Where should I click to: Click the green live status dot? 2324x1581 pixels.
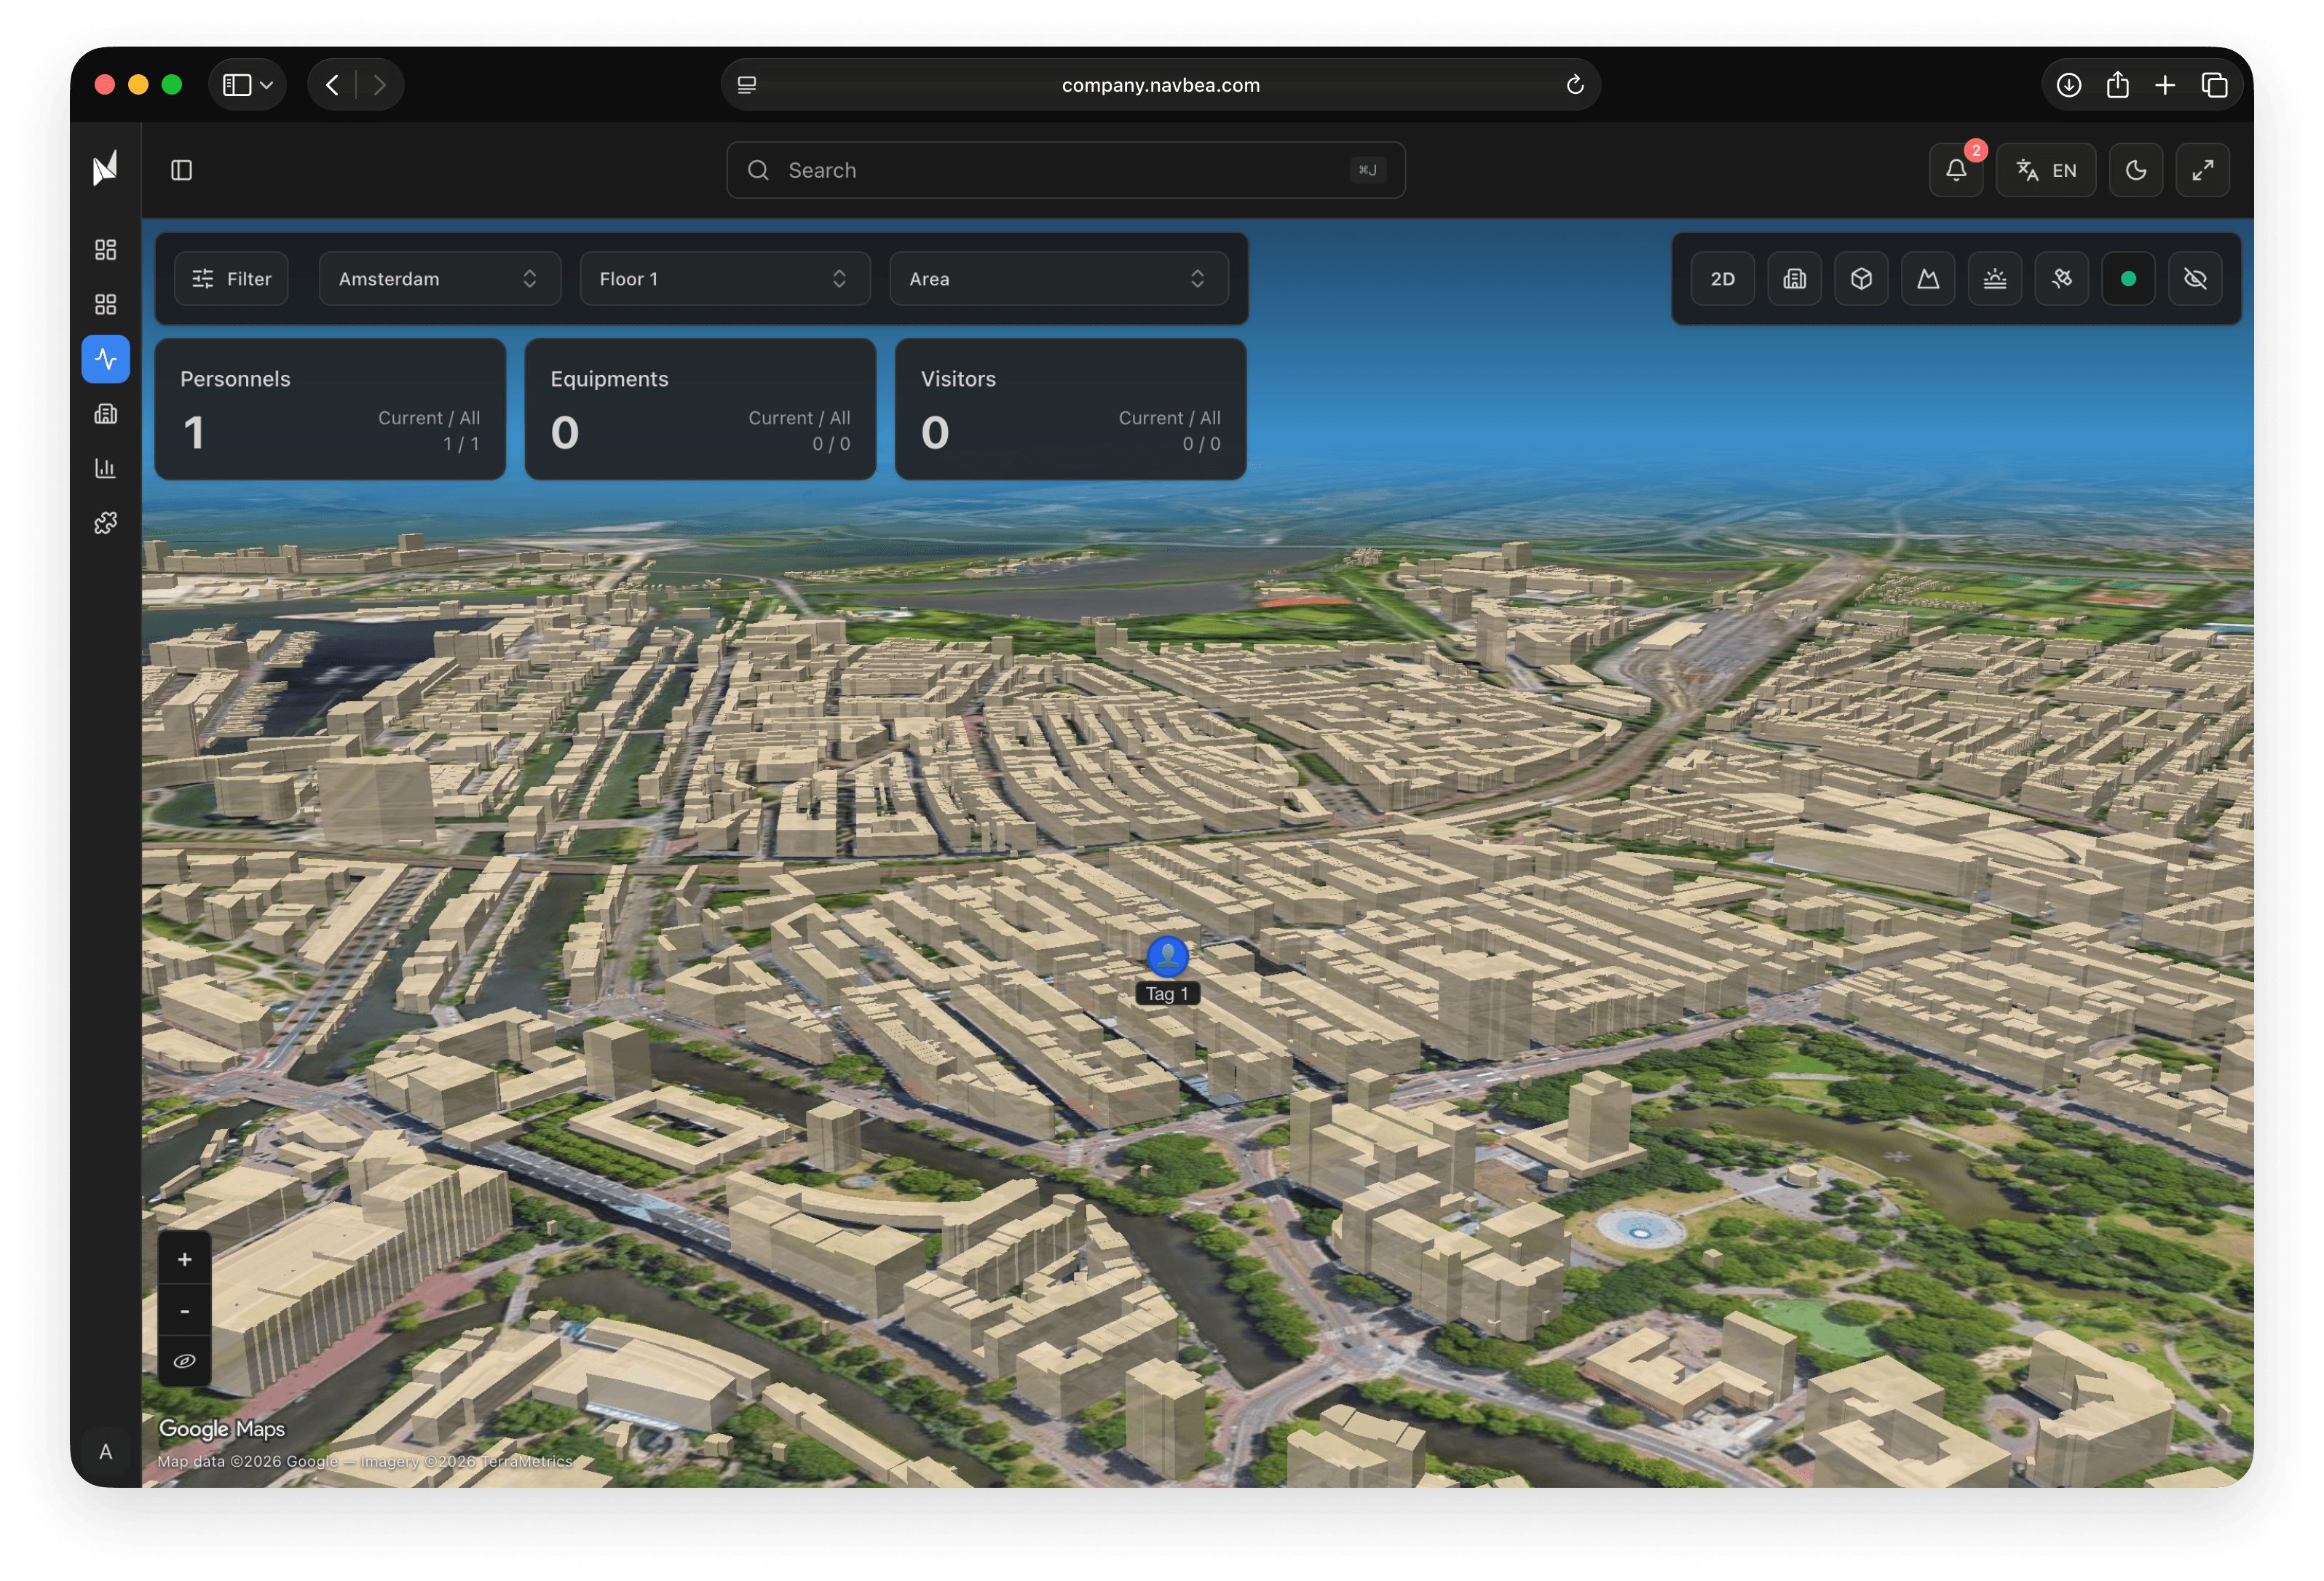coord(2128,279)
